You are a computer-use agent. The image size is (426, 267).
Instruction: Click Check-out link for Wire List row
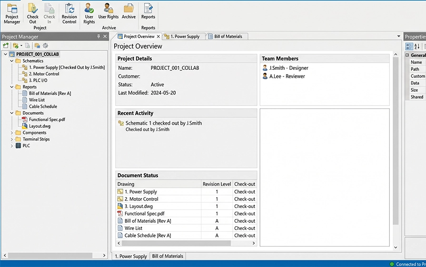245,228
